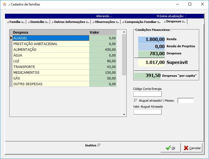
Task: Click the green checkmark Ok button
Action: pyautogui.click(x=170, y=148)
